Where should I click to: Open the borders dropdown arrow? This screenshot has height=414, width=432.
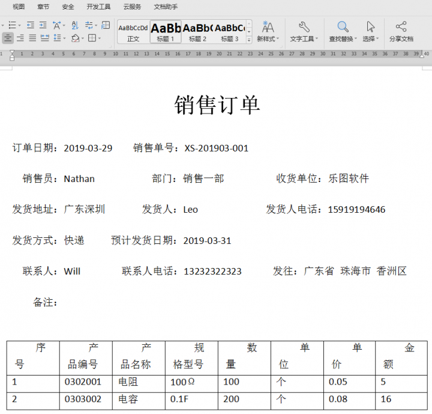(x=100, y=38)
